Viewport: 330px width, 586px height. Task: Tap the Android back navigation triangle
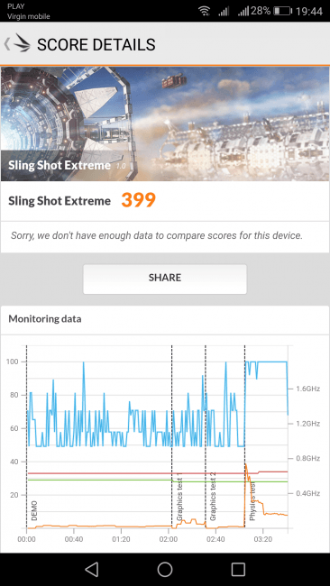92,569
